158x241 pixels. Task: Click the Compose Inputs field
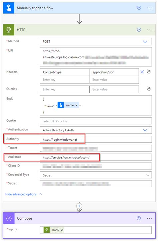click(96, 230)
